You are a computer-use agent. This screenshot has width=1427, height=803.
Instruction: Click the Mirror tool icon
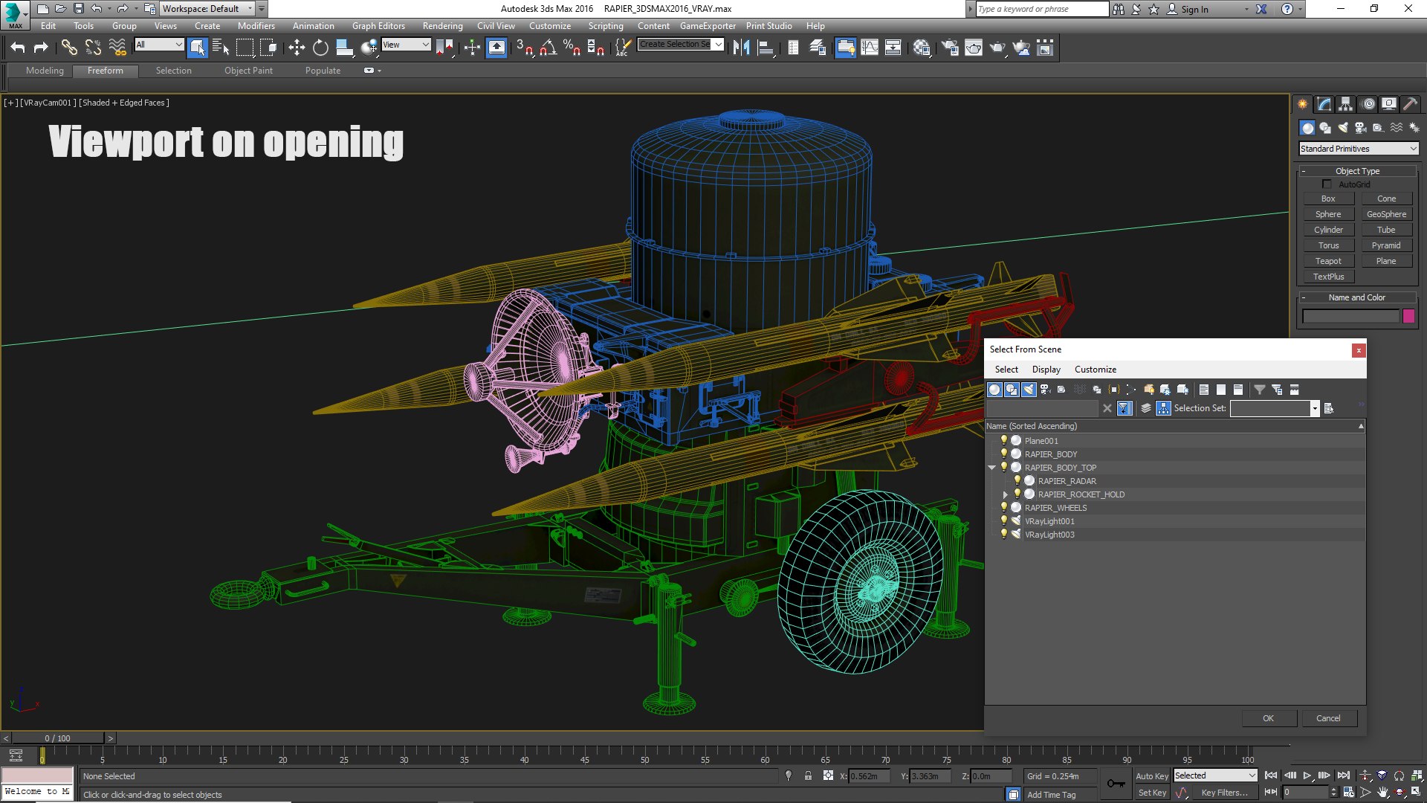741,48
